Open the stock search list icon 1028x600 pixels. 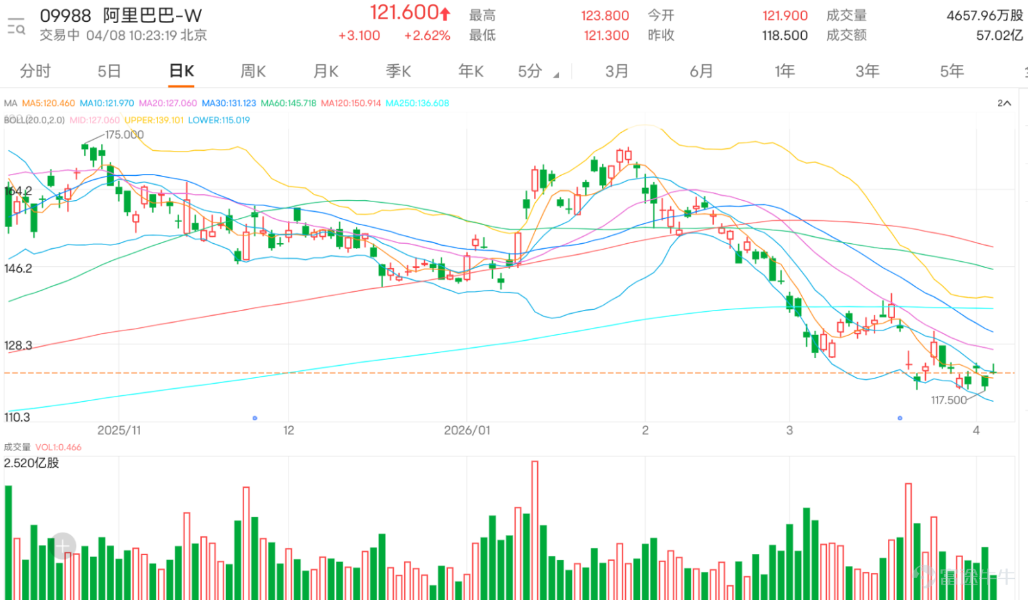15,26
